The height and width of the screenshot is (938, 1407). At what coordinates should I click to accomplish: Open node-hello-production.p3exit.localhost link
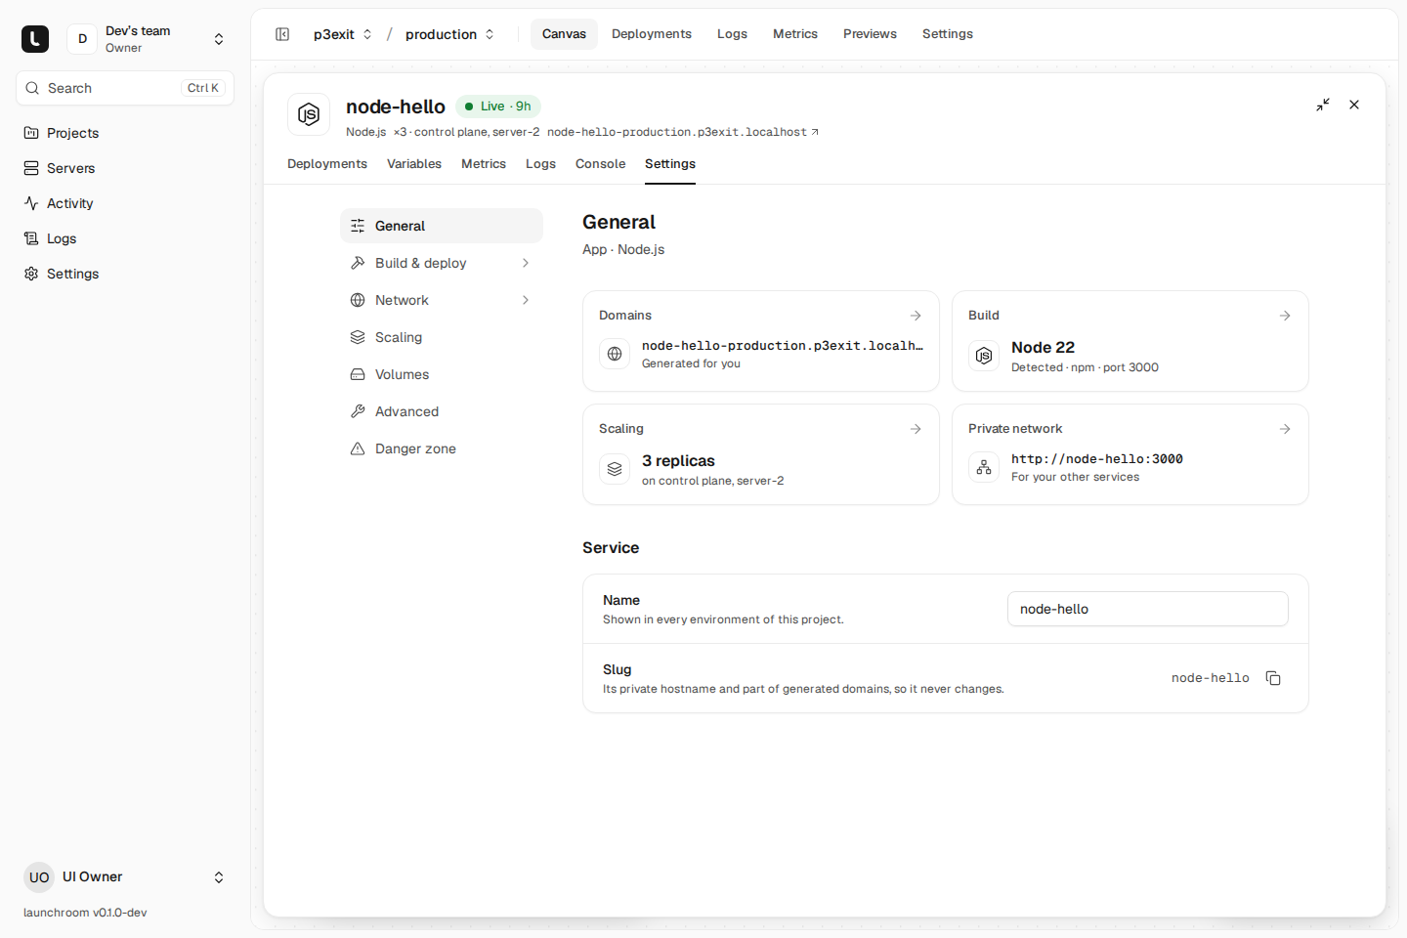(683, 132)
